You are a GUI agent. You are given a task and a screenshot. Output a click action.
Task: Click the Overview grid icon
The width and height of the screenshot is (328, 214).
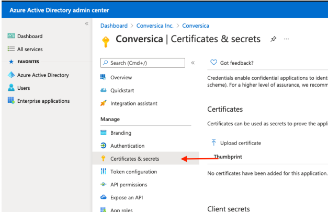click(x=103, y=77)
